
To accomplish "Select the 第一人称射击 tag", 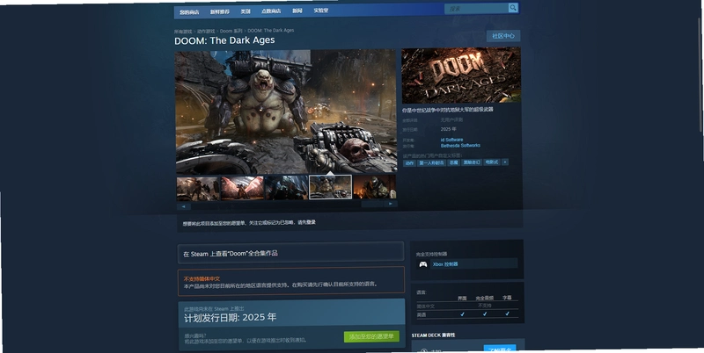I will [x=431, y=163].
